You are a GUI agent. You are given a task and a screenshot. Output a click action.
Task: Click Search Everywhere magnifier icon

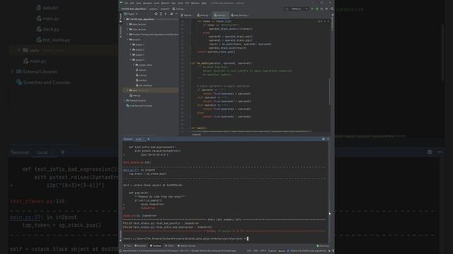pyautogui.click(x=332, y=9)
